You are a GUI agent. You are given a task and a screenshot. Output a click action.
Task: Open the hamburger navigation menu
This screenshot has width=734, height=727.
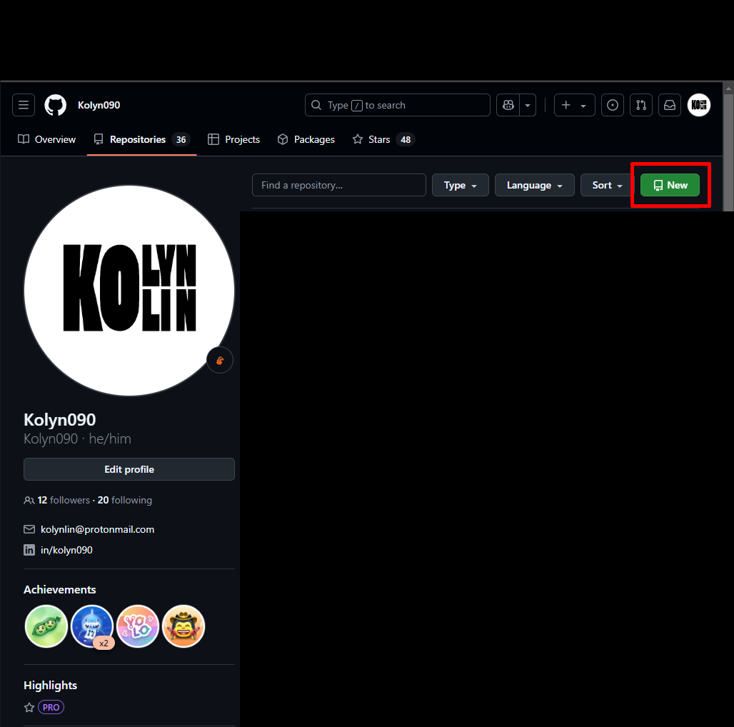coord(24,105)
